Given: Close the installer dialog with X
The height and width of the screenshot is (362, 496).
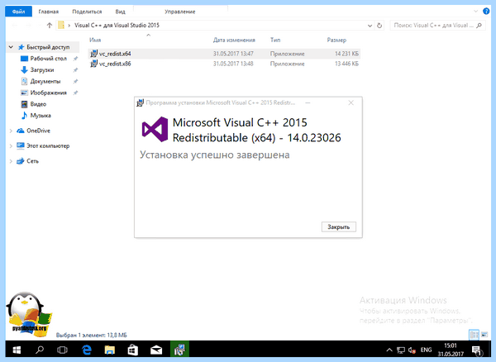Looking at the screenshot, I should (x=351, y=102).
